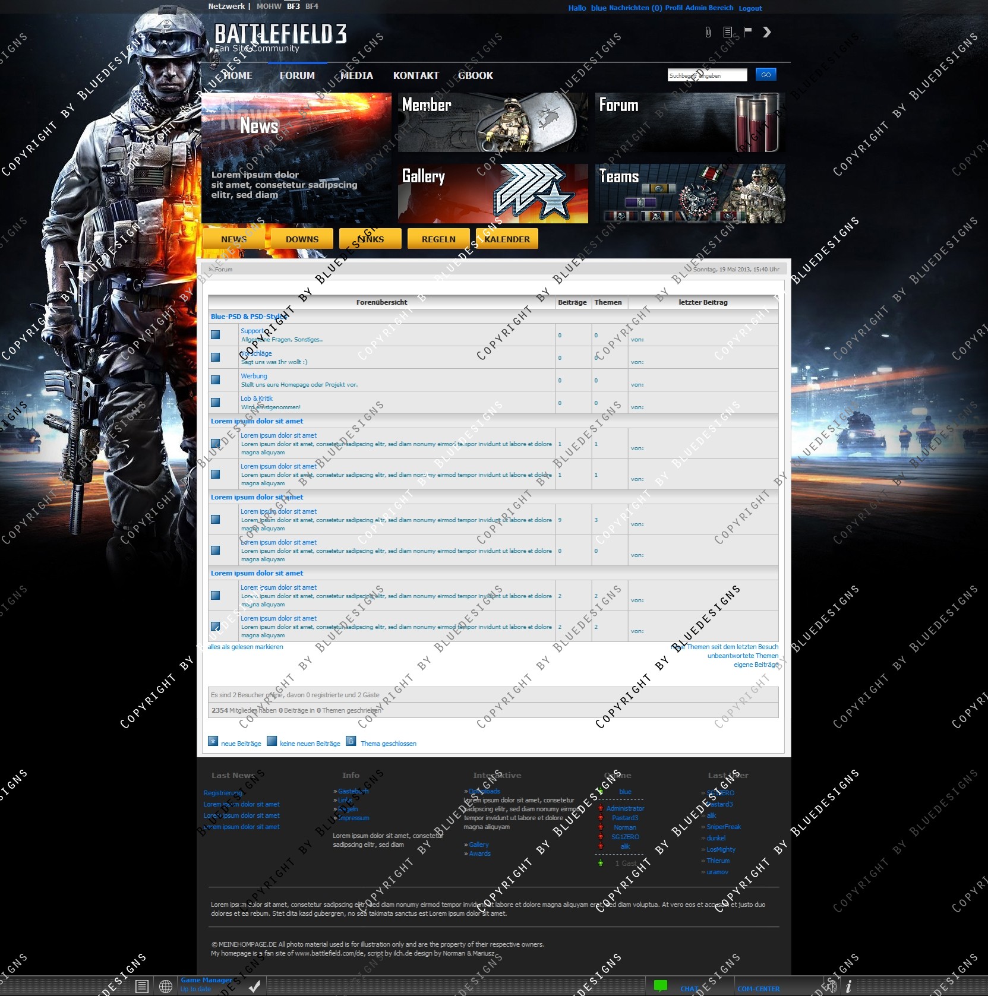Click COM-CENTER in the bottom bar
Screen dimensions: 988x996
point(759,989)
